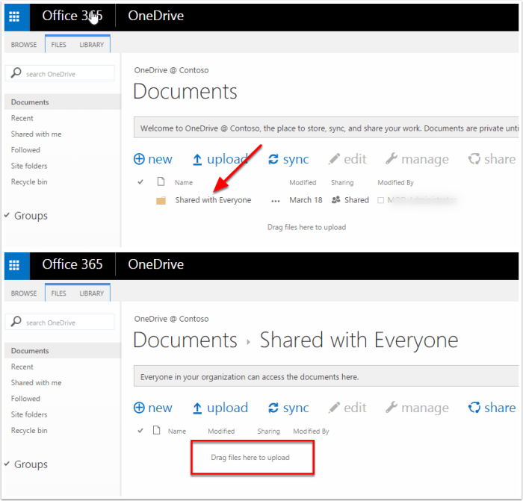The image size is (523, 501).
Task: Open Followed in top panel sidebar
Action: 25,150
